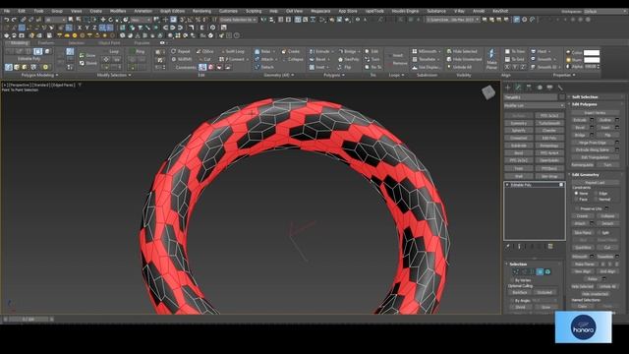Open the Modify tab in command panel
This screenshot has width=629, height=354.
(x=518, y=88)
